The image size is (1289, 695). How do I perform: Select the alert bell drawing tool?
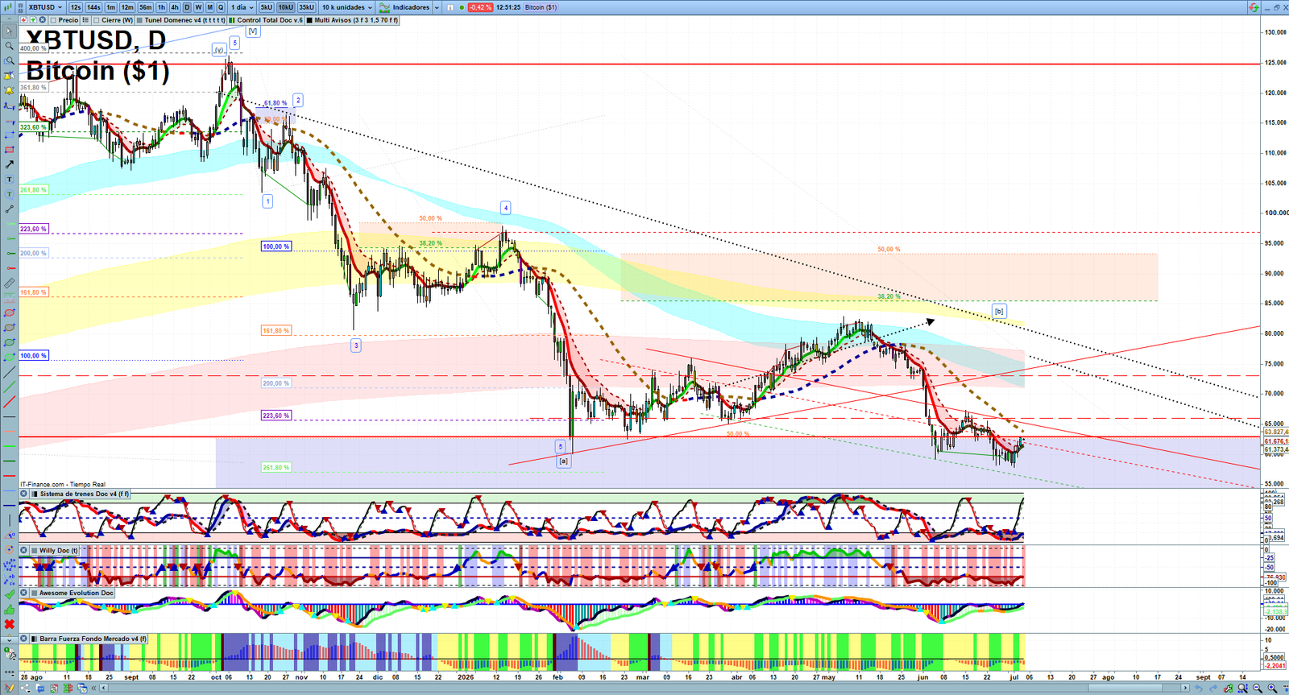tap(9, 90)
